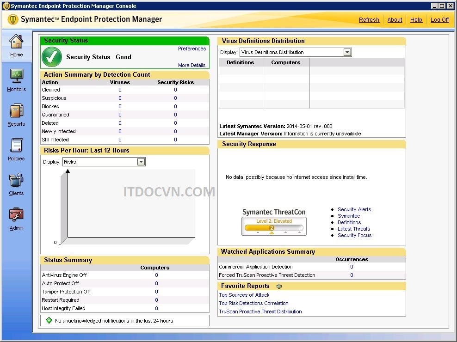This screenshot has height=342, width=457.
Task: Open the Help menu
Action: (x=416, y=19)
